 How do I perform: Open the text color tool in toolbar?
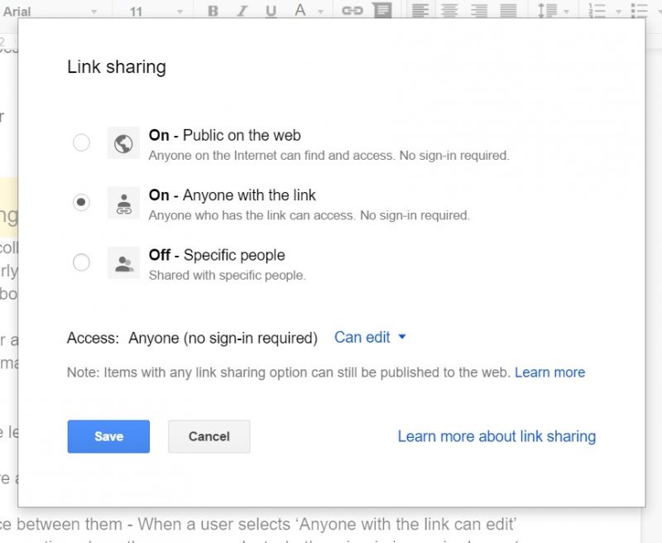pos(300,10)
